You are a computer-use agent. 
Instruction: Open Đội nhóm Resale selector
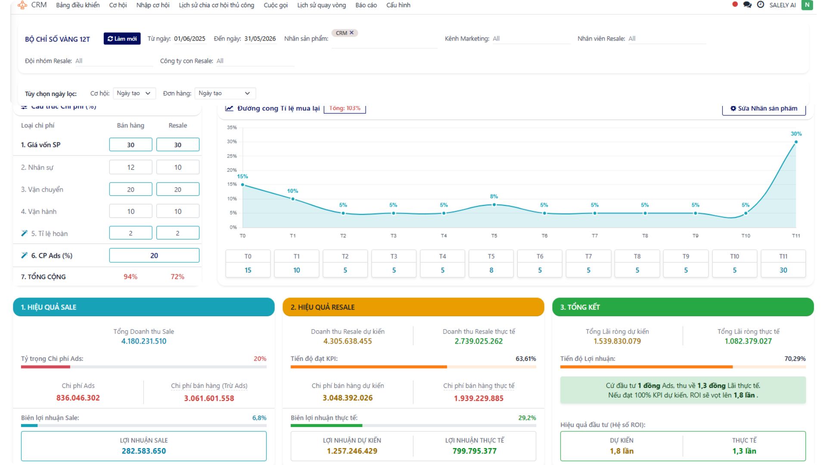[x=114, y=61]
